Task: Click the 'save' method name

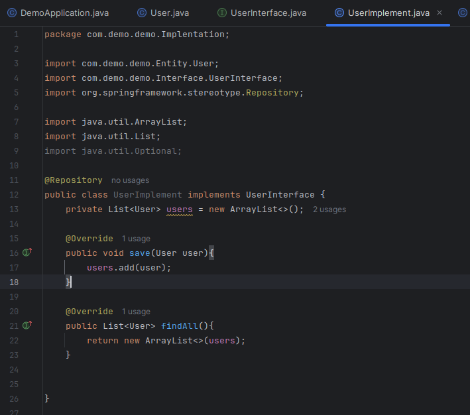Action: tap(140, 253)
